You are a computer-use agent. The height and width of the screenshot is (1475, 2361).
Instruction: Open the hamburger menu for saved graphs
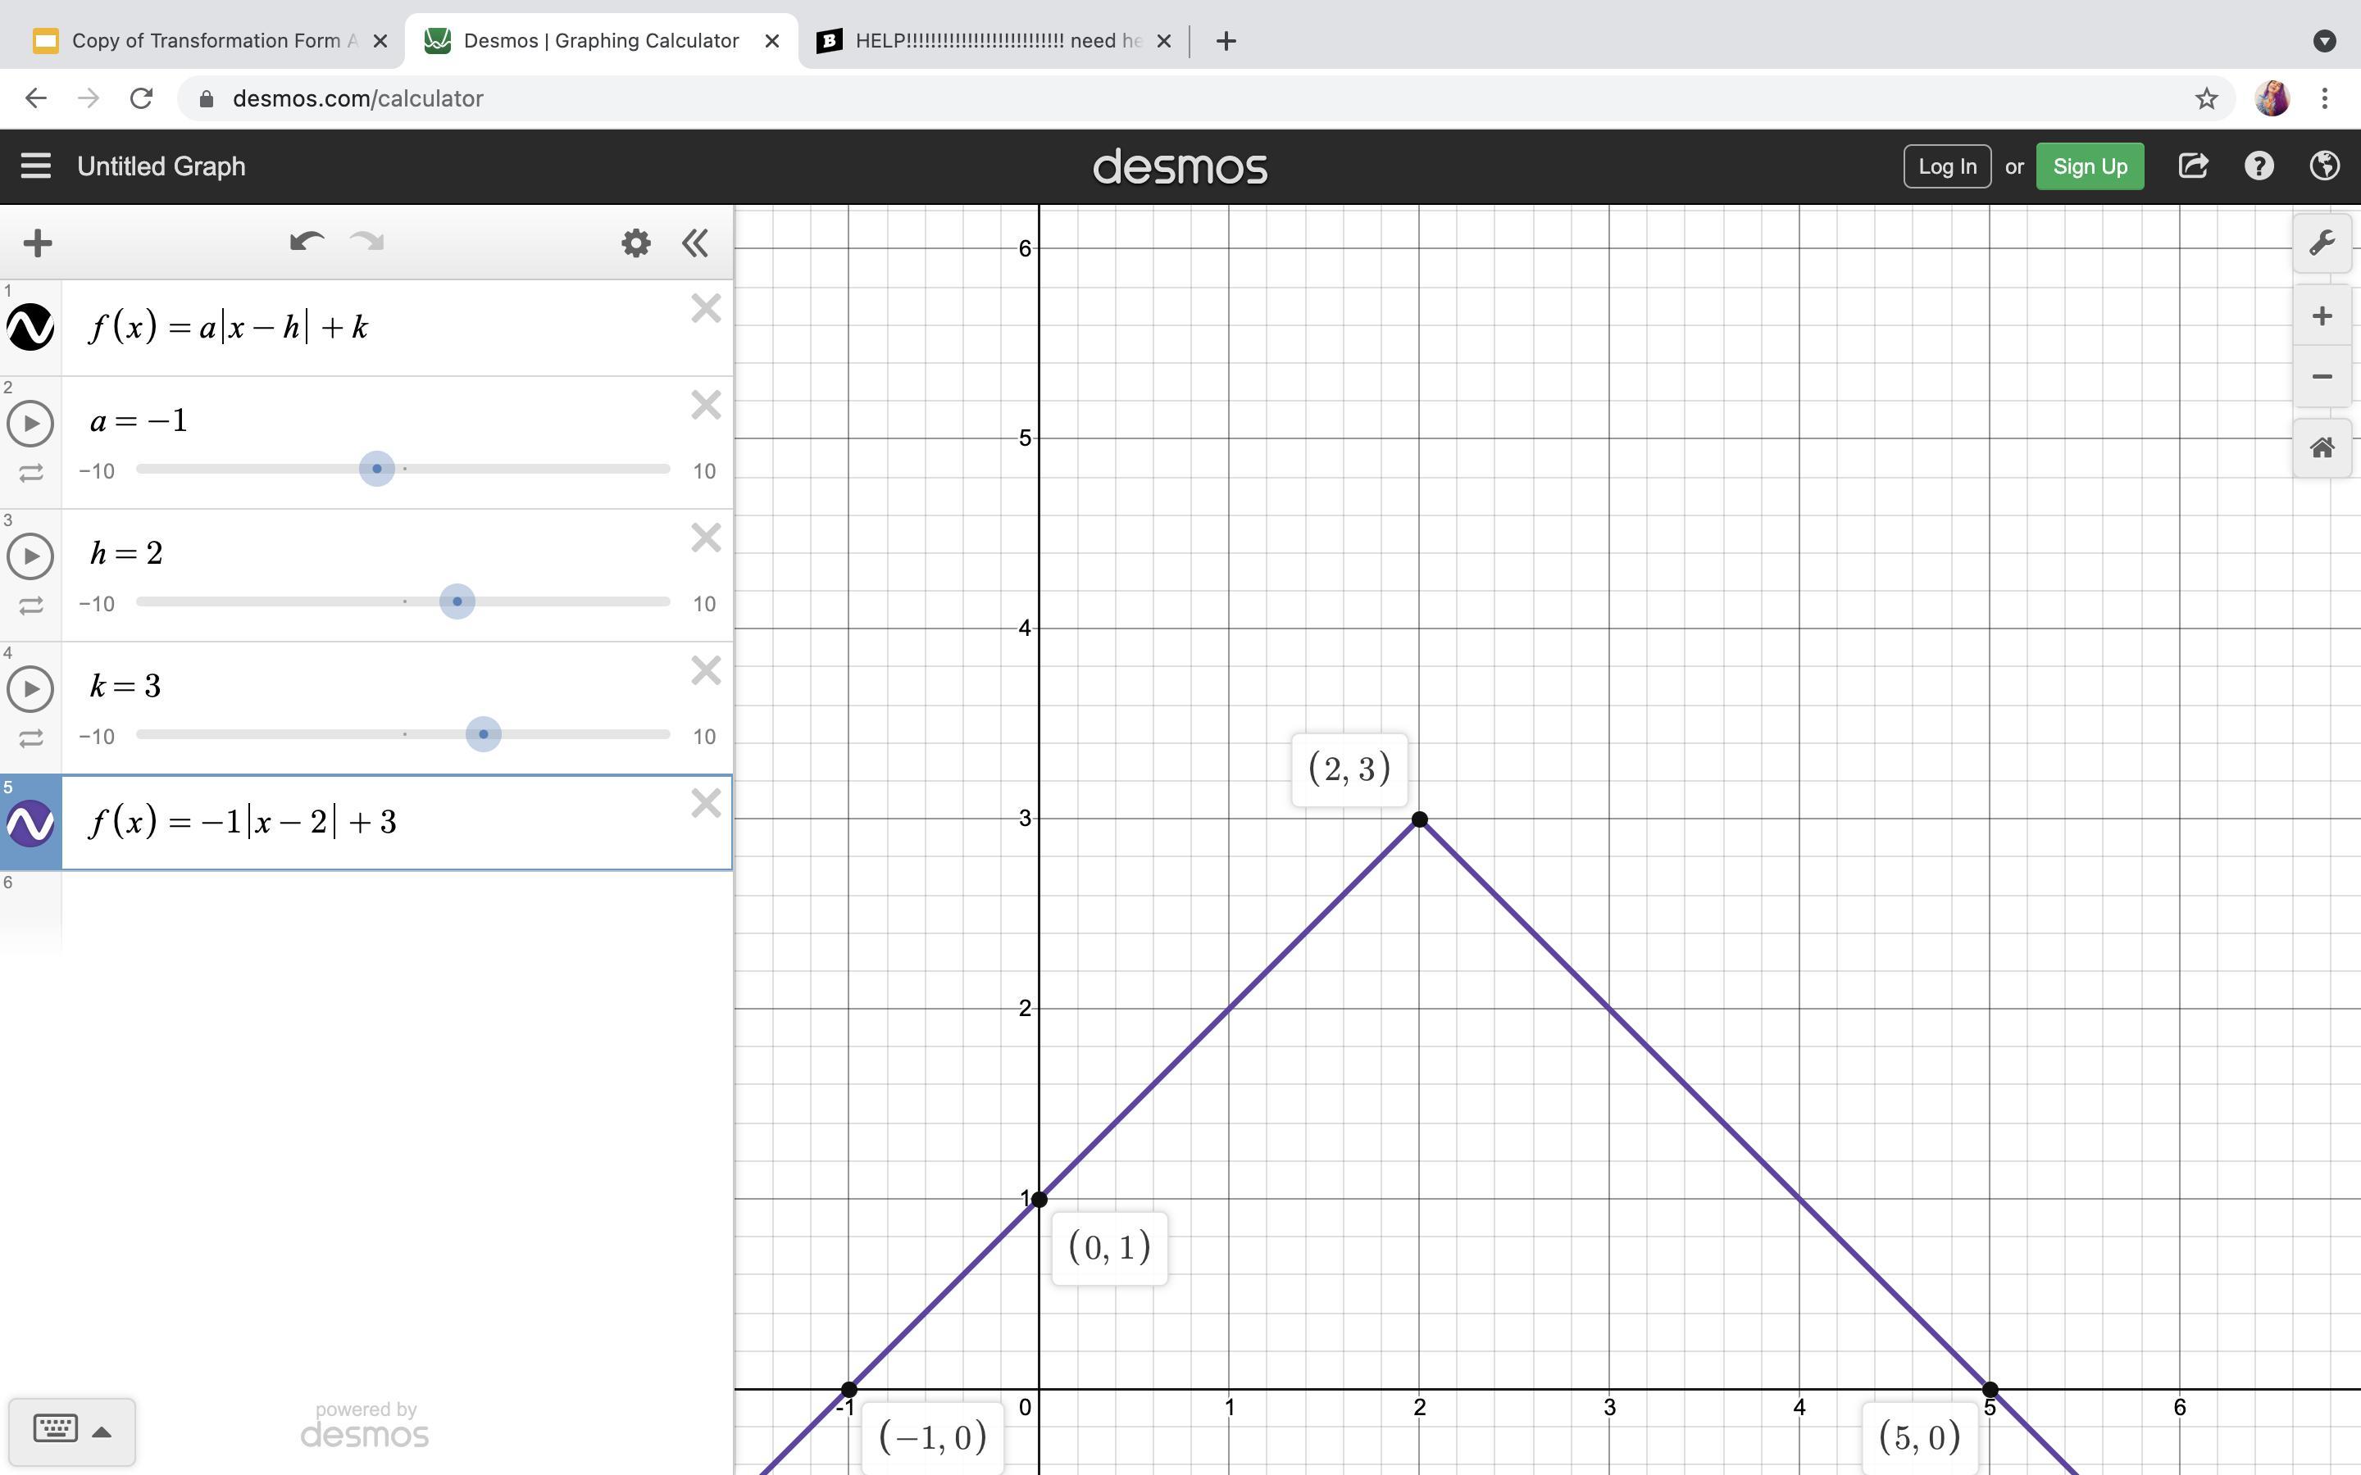pyautogui.click(x=36, y=166)
